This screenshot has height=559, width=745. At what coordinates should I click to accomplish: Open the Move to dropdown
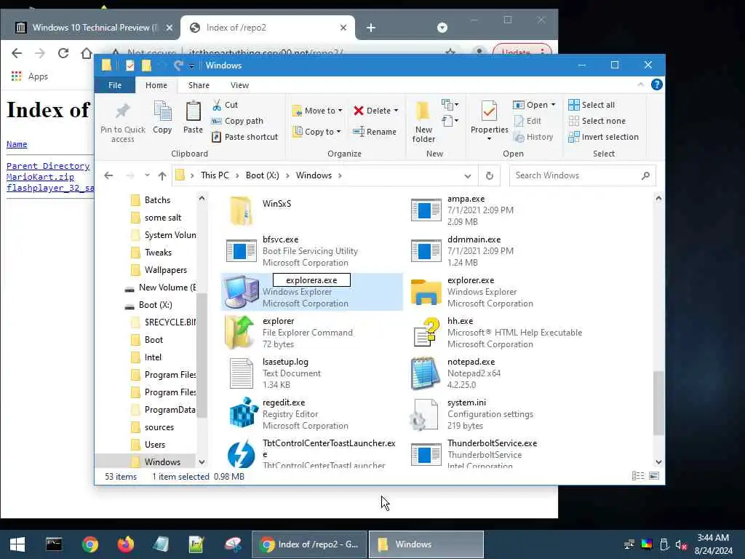pyautogui.click(x=317, y=111)
